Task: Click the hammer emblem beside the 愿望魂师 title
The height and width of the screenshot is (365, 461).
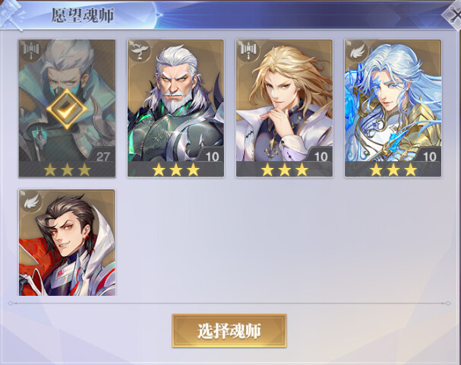Action: coord(12,14)
